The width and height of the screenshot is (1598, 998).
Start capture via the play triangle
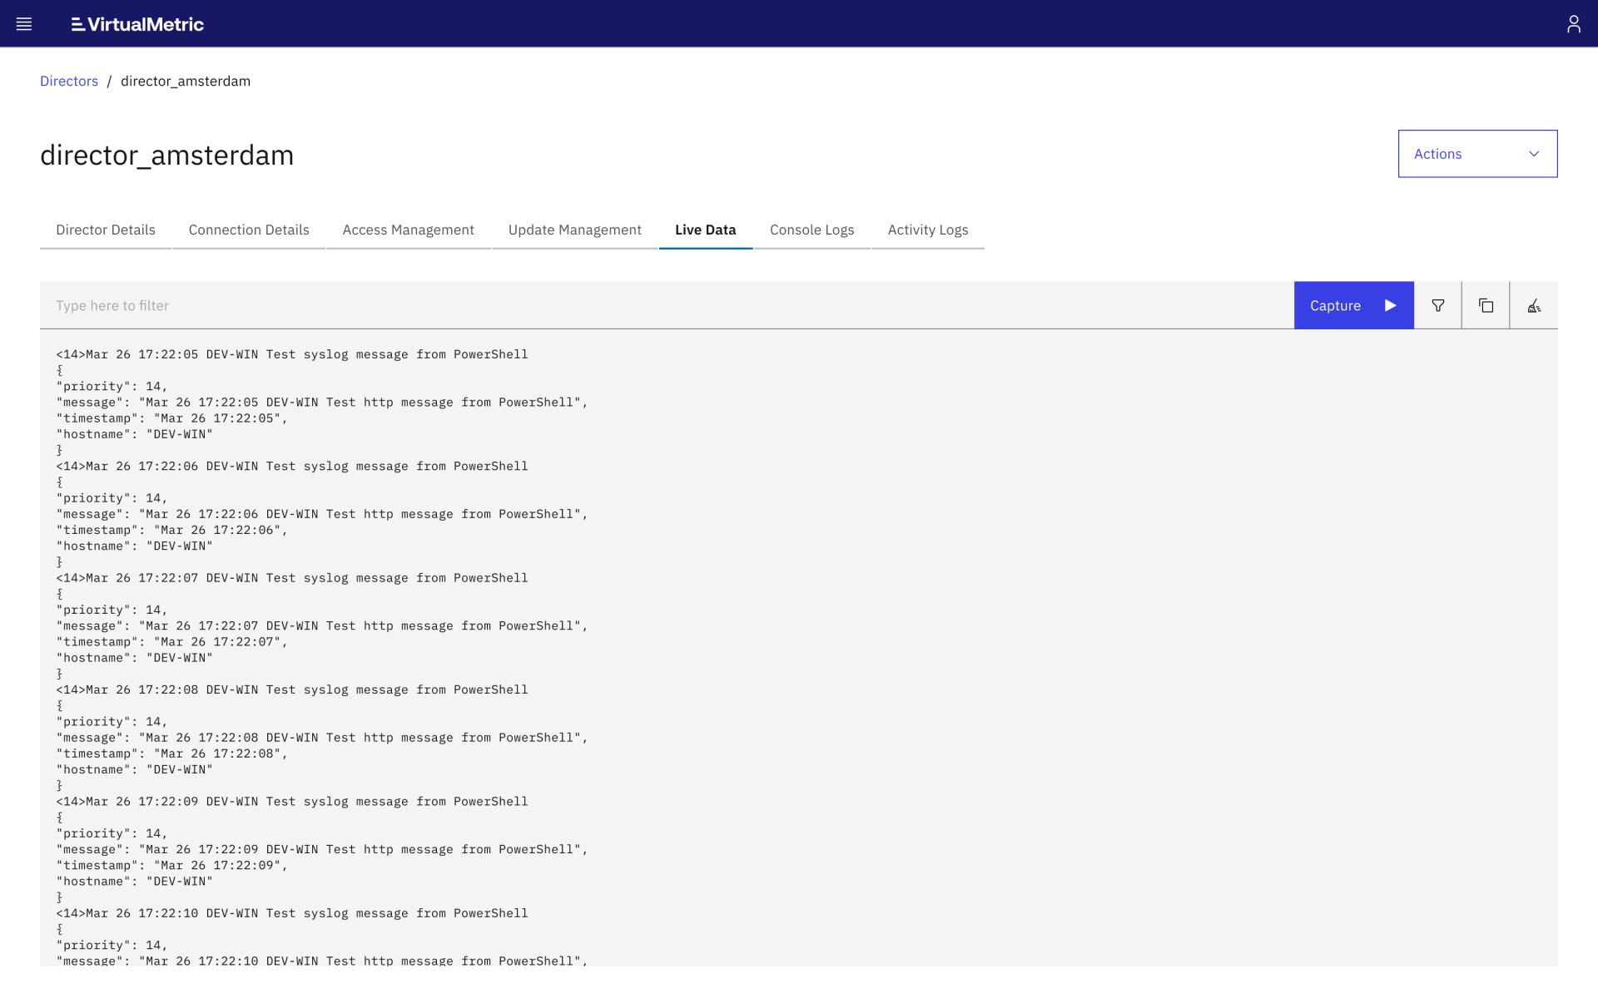[x=1390, y=305]
